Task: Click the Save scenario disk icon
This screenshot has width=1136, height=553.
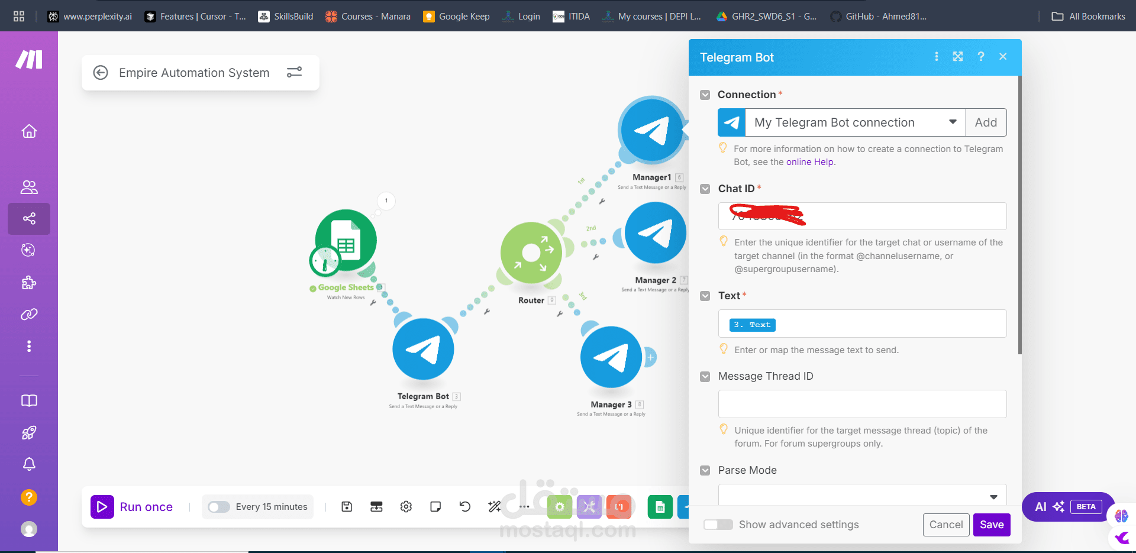Action: [347, 506]
